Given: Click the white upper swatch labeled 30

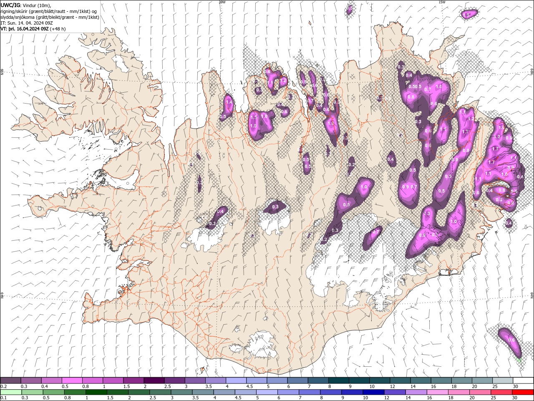Looking at the screenshot, I should [523, 381].
